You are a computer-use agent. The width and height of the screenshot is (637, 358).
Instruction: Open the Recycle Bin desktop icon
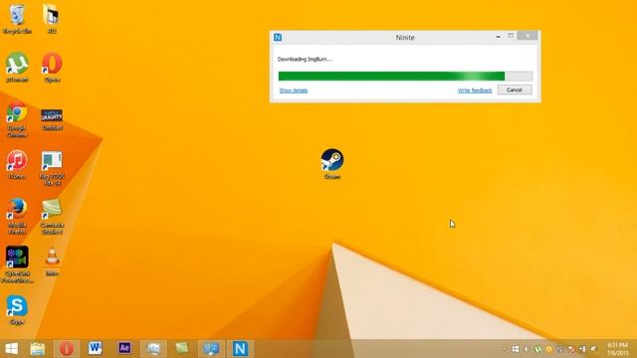click(x=17, y=18)
